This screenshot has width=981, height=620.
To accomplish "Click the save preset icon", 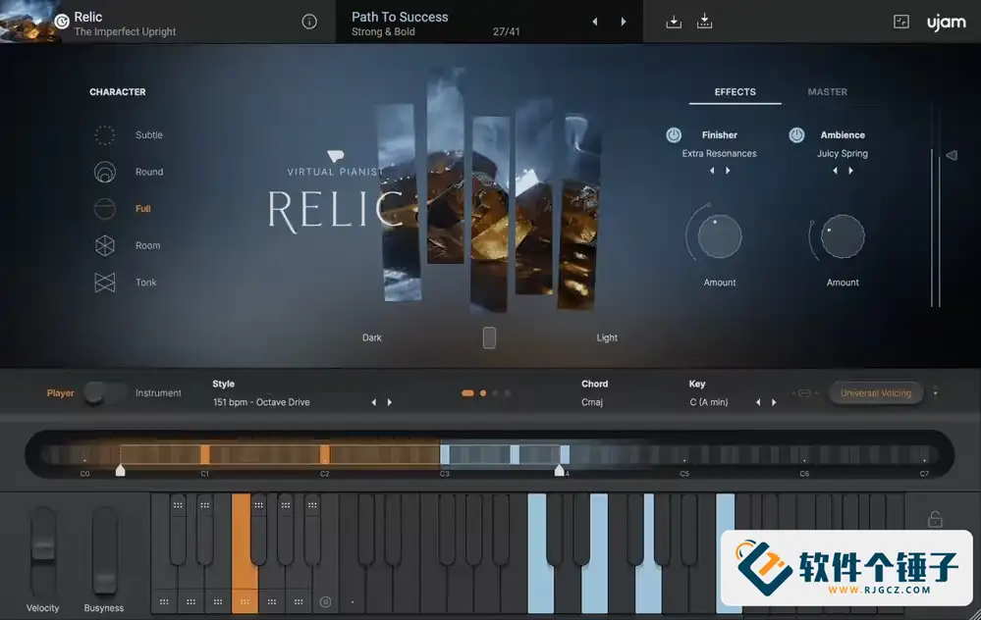I will [674, 22].
